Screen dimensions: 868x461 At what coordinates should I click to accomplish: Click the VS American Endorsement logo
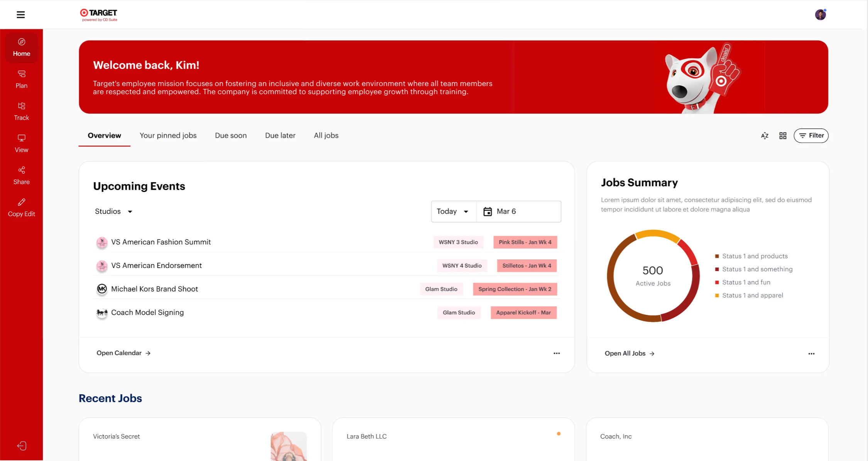coord(102,266)
